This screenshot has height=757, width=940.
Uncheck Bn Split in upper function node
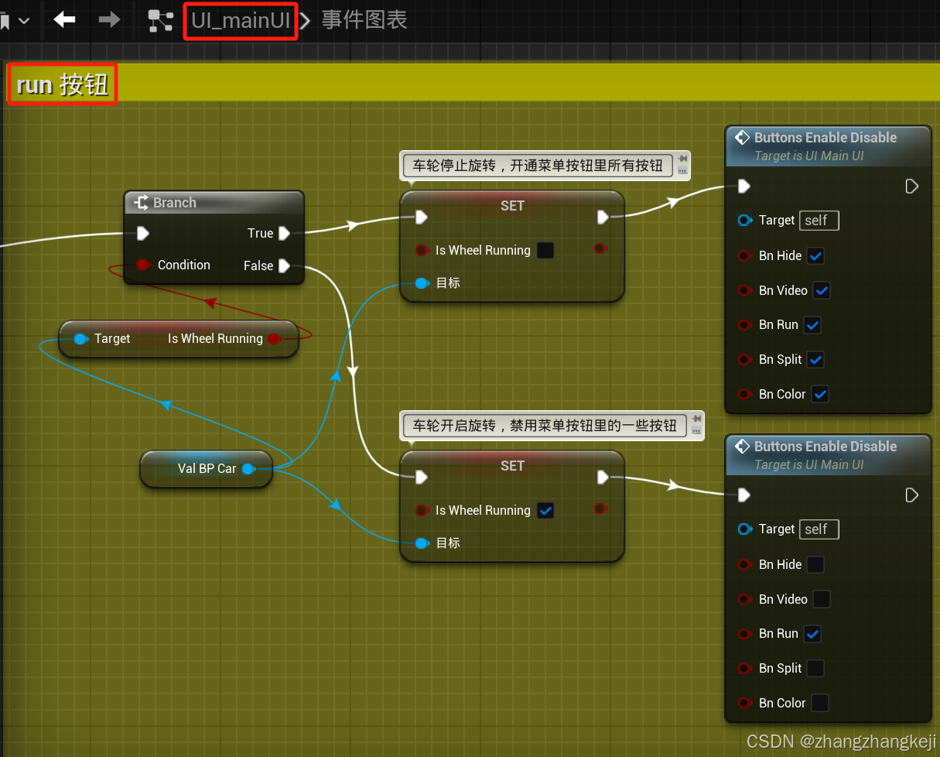(815, 359)
